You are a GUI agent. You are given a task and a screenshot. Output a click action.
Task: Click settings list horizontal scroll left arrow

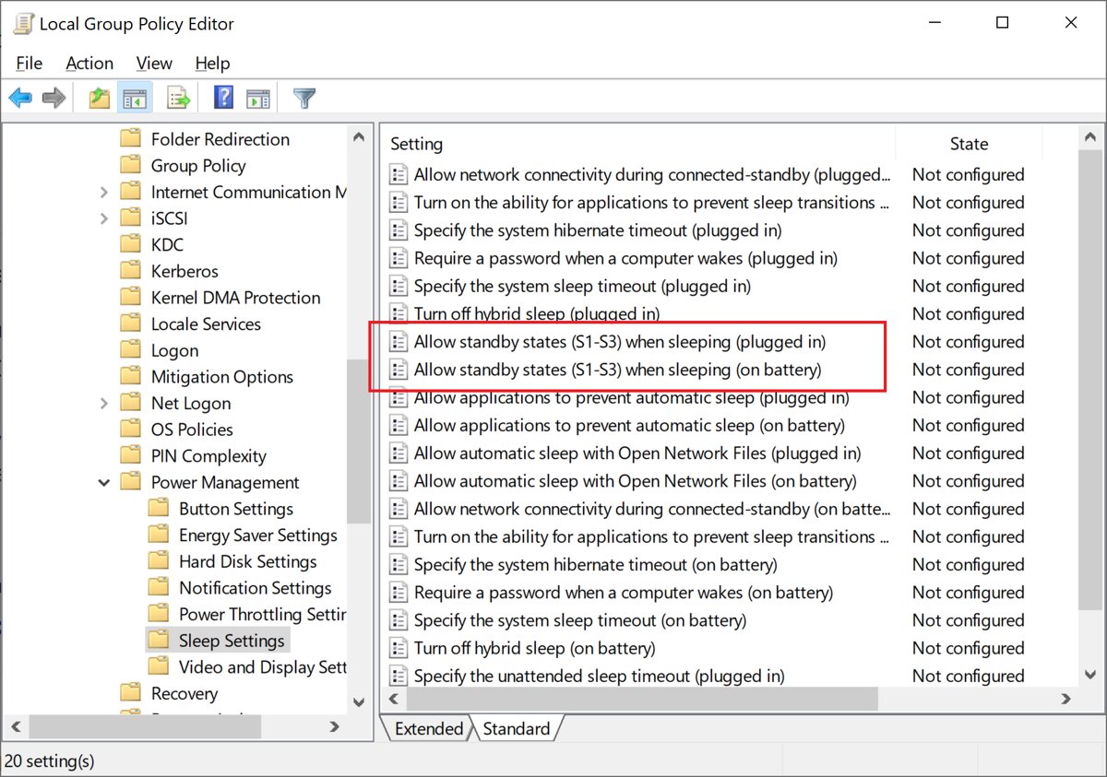[392, 700]
